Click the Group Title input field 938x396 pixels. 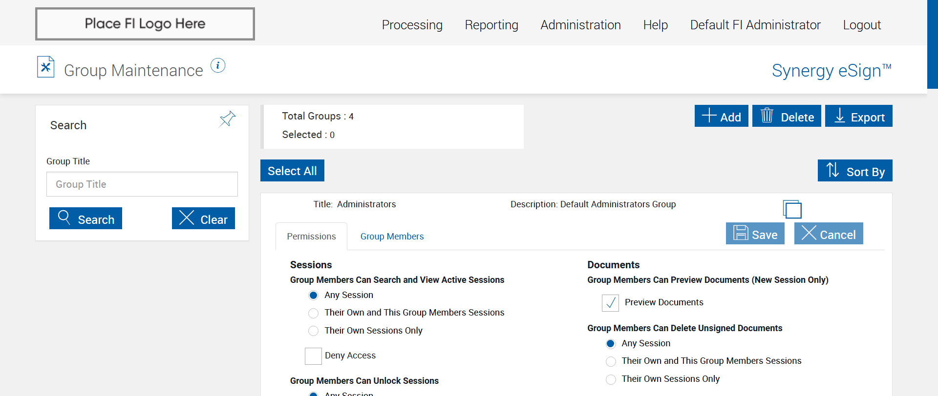(x=142, y=184)
